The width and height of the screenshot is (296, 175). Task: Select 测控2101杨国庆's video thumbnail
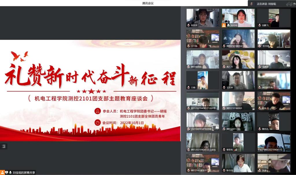pyautogui.click(x=238, y=101)
